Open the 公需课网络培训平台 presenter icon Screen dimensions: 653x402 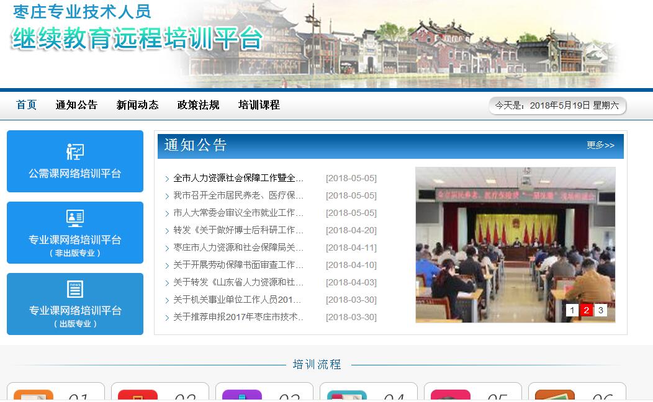[x=75, y=151]
